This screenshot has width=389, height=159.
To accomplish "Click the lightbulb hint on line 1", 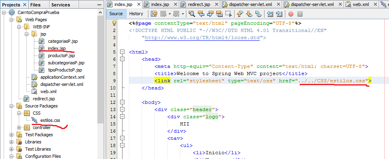I will click(114, 23).
